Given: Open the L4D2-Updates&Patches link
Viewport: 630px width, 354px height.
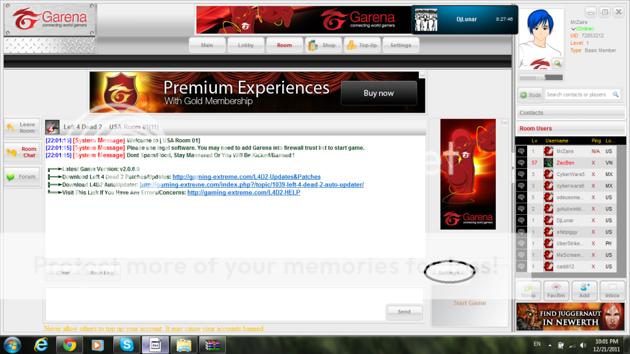Looking at the screenshot, I should (x=246, y=177).
